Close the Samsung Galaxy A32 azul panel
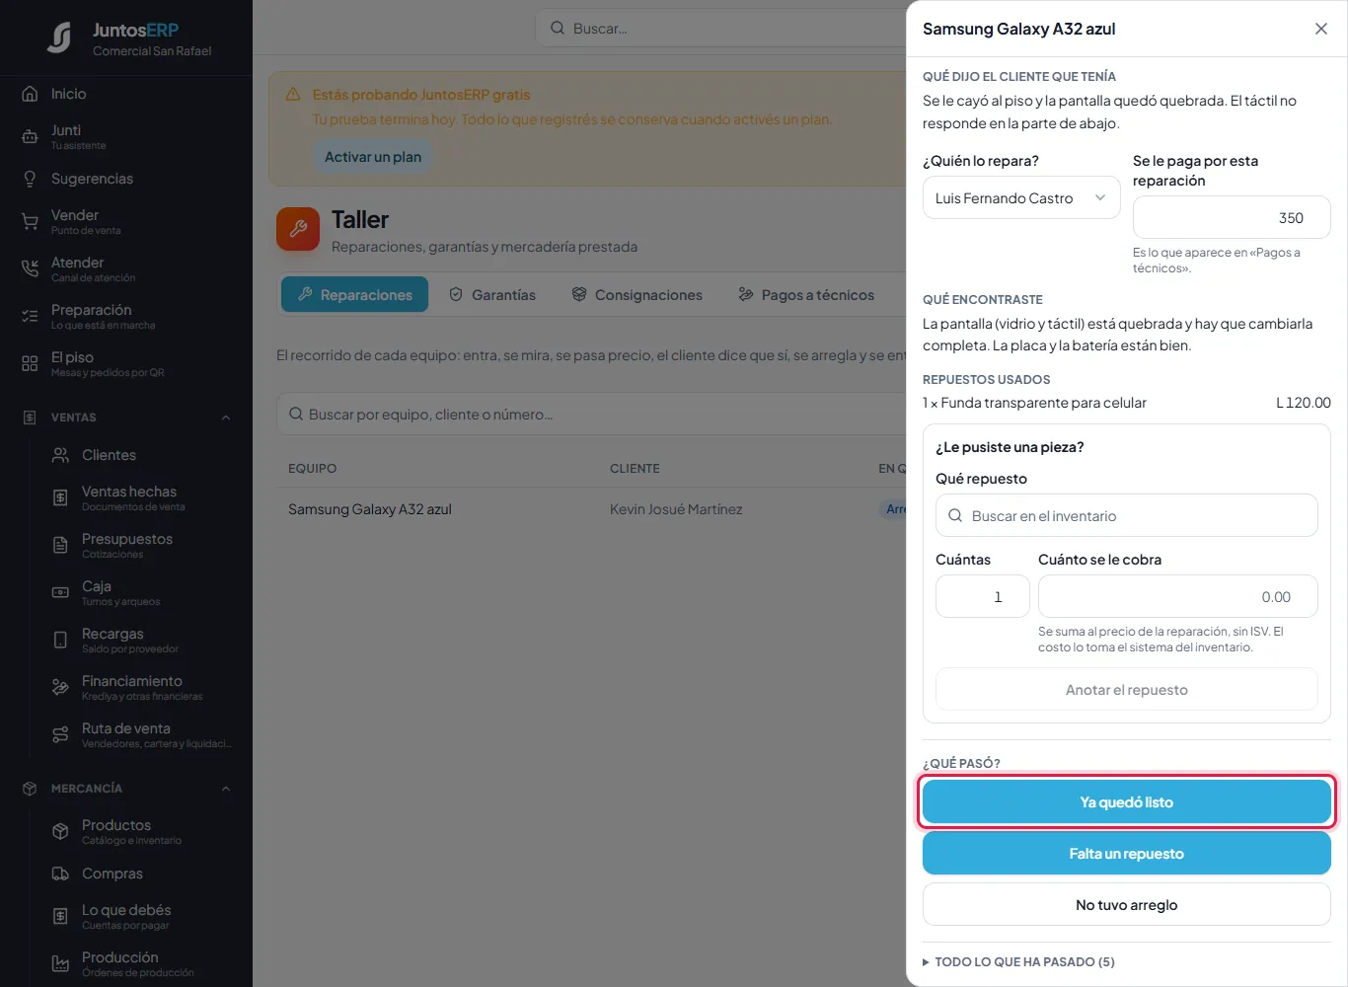This screenshot has width=1348, height=987. [x=1321, y=29]
